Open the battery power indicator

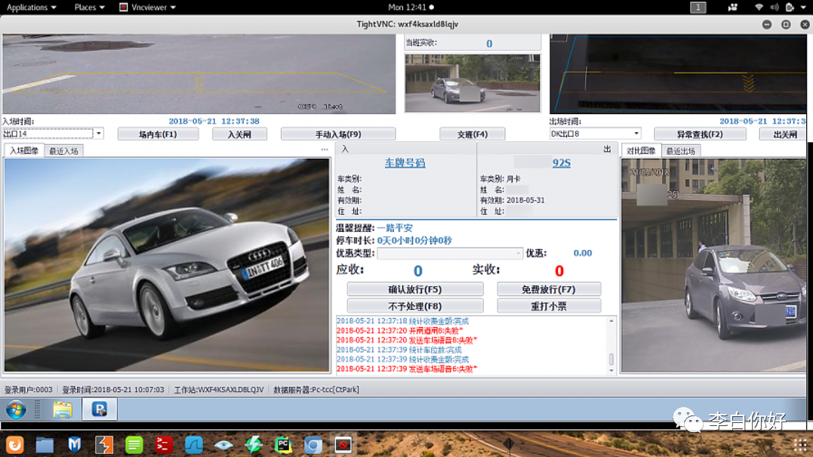(790, 8)
